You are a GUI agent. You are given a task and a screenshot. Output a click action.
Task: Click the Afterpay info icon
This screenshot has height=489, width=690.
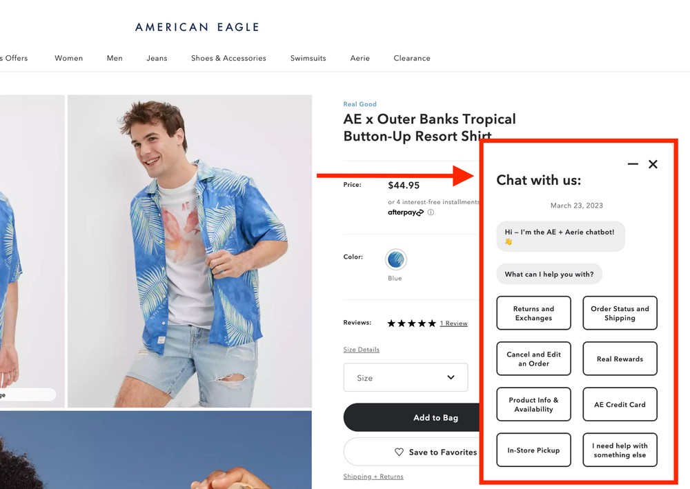tap(431, 212)
